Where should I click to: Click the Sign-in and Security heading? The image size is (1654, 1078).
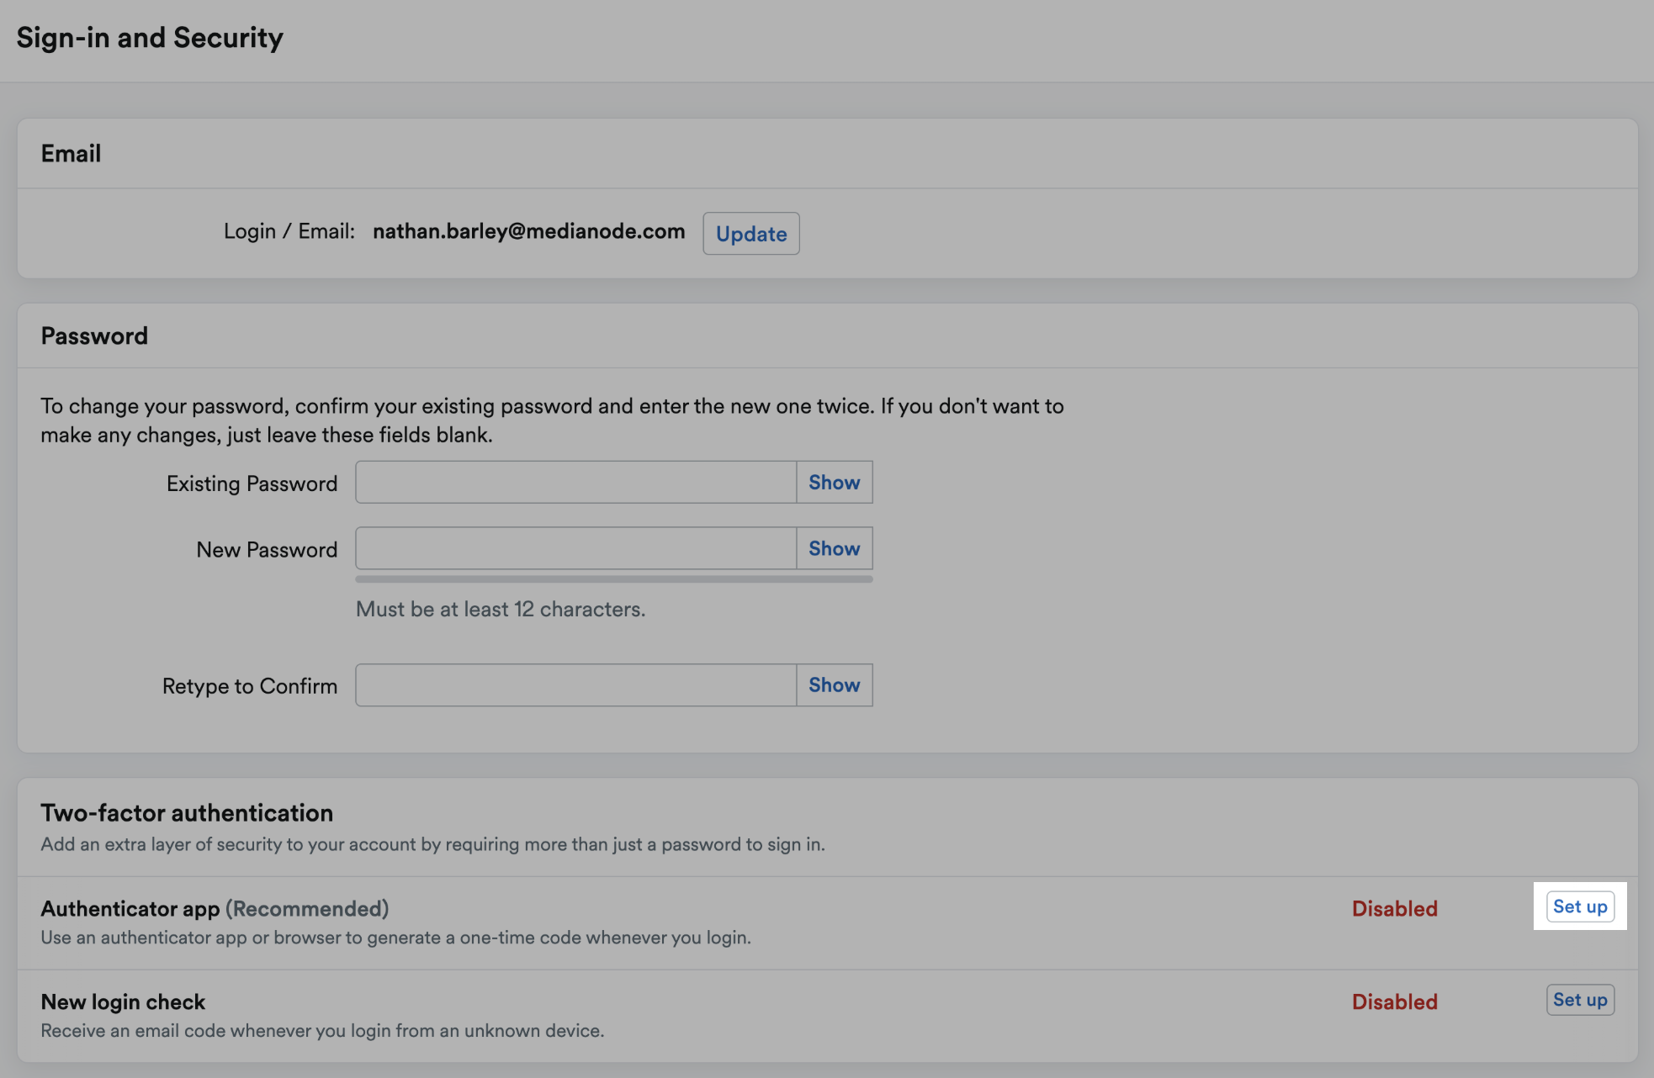coord(150,37)
